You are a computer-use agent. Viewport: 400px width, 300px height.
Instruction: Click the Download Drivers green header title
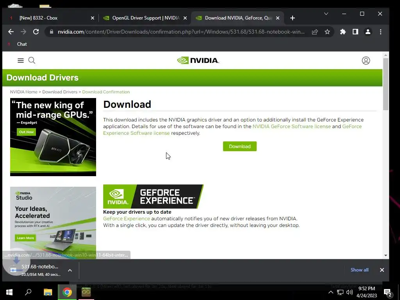click(x=42, y=78)
